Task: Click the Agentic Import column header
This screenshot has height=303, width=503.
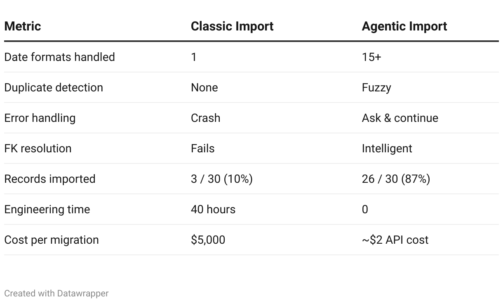Action: tap(404, 26)
